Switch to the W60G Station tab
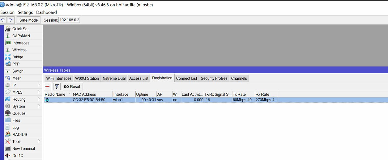Image resolution: width=388 pixels, height=160 pixels. 87,78
